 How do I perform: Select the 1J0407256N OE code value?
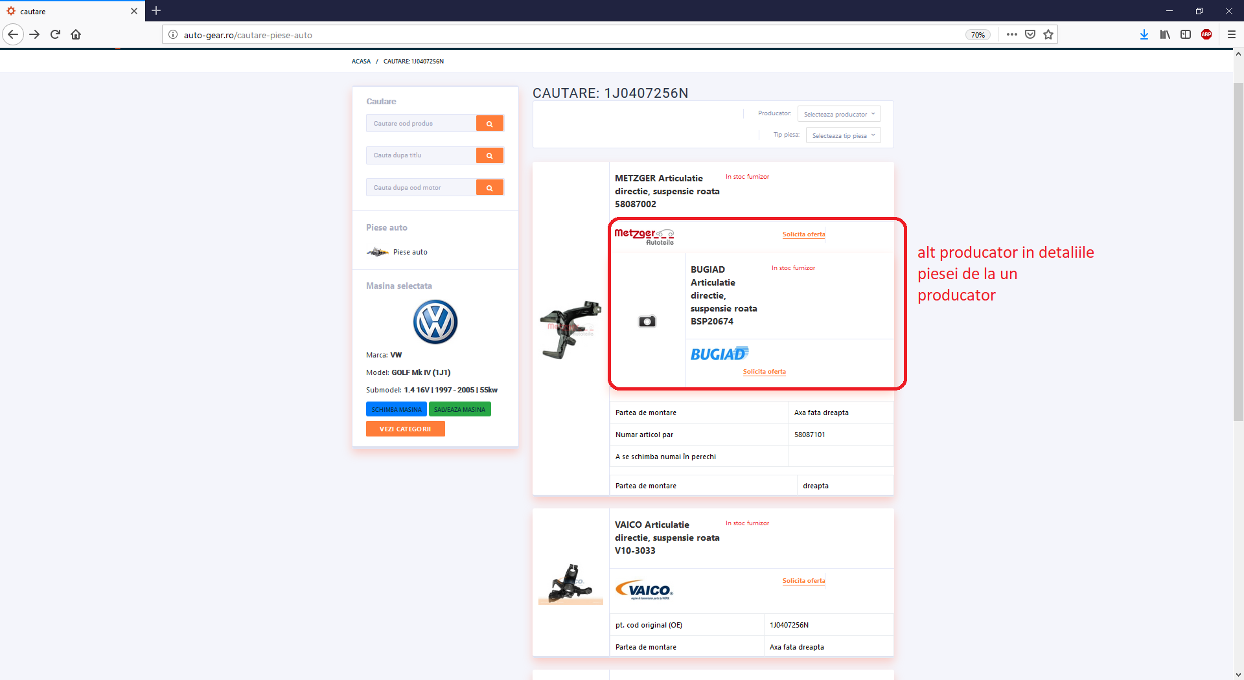[x=789, y=625]
